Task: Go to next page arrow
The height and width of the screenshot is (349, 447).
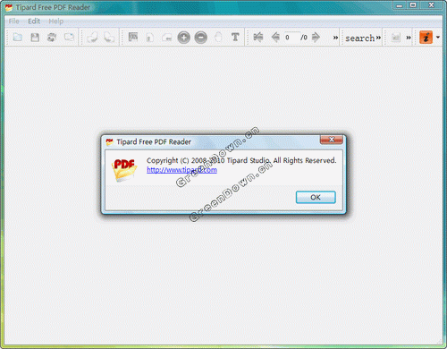Action: tap(316, 38)
